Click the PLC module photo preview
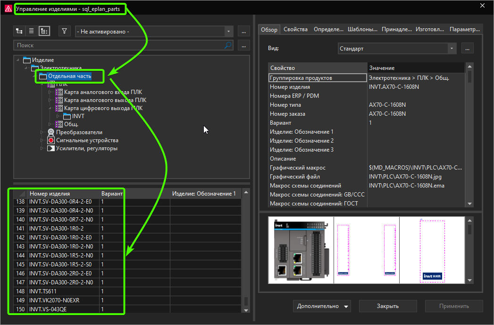Viewport: 494px width, 325px height. [x=301, y=250]
